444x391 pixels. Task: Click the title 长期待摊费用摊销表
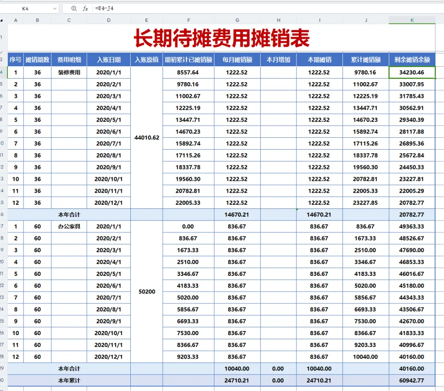click(222, 38)
